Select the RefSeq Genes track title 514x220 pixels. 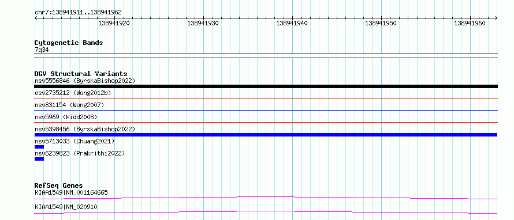59,185
